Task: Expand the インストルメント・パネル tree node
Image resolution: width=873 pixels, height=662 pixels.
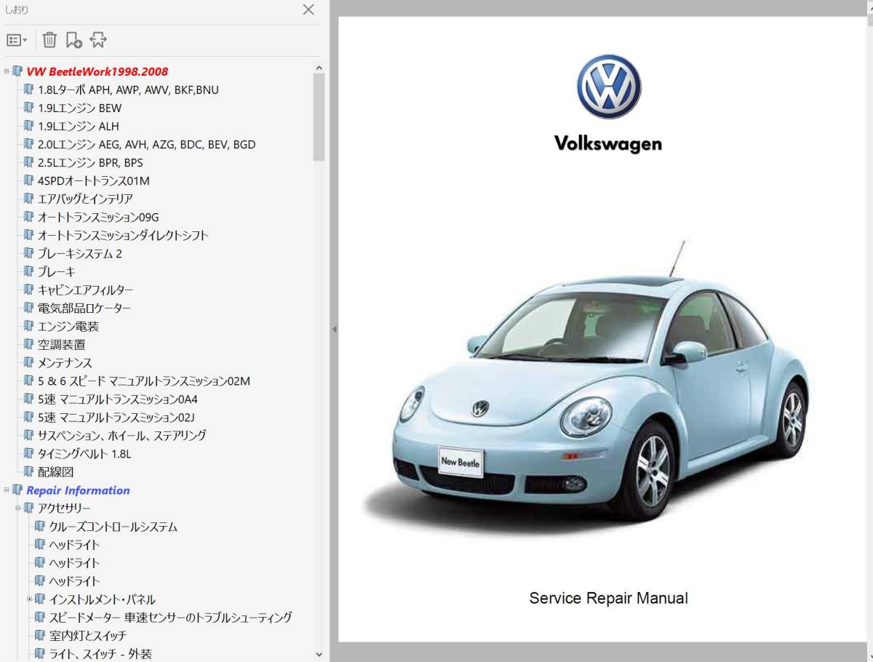Action: 30,599
